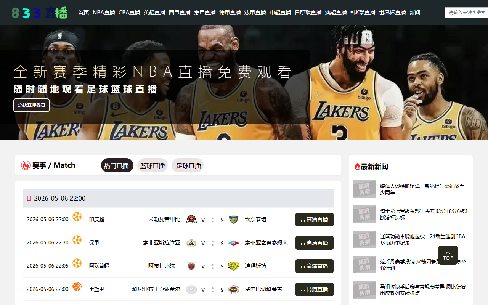
Task: Click 费内巴切科莱吉 team badge
Action: 234,289
